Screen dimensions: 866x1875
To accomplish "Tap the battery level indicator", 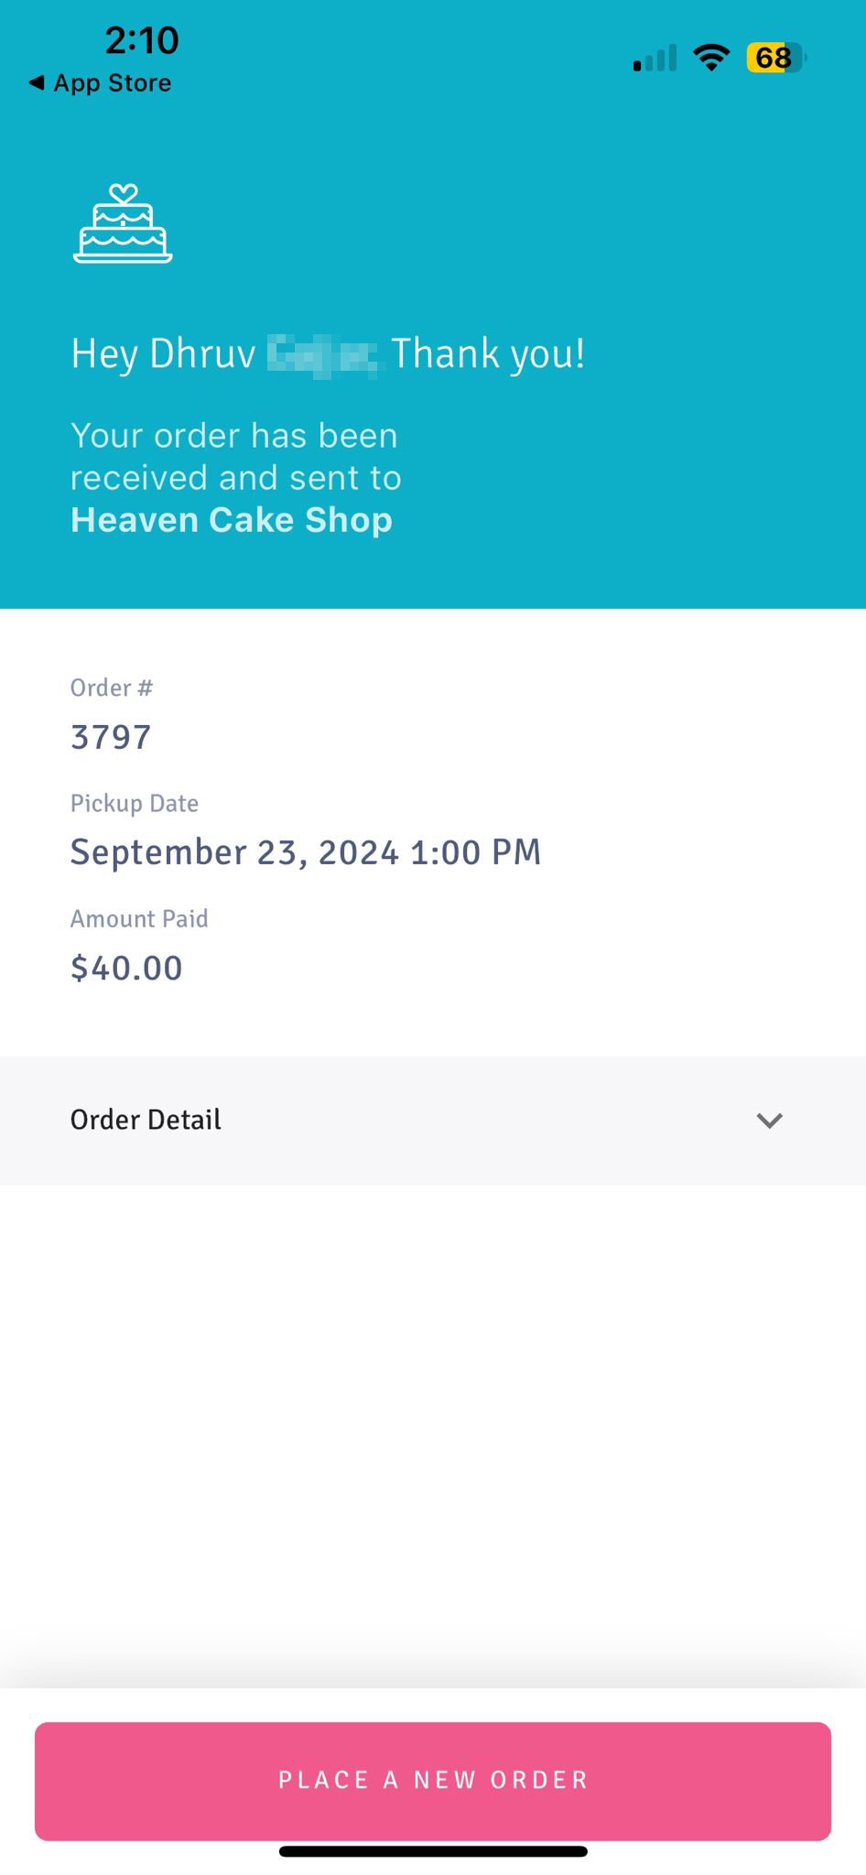I will (x=775, y=58).
